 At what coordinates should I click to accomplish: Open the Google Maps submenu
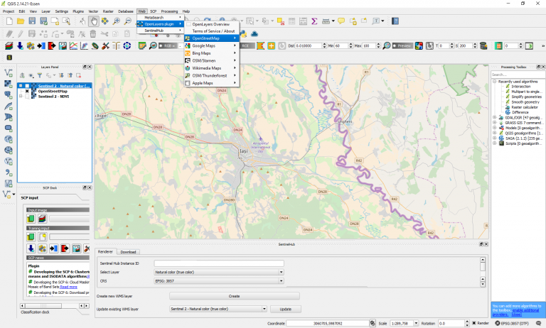(211, 45)
